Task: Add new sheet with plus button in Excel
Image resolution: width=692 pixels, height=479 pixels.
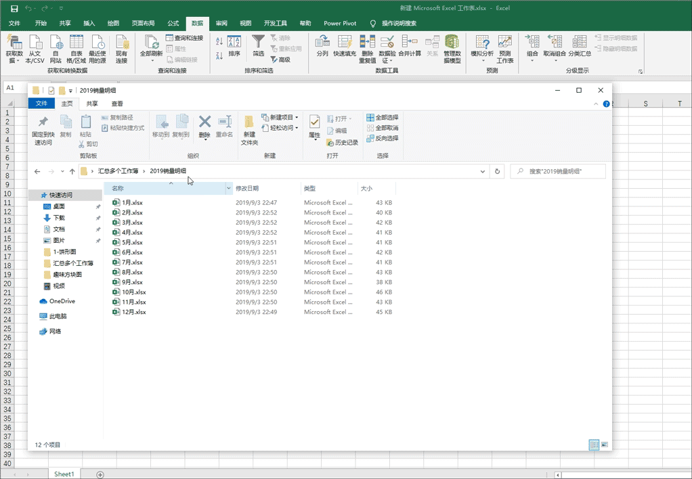Action: point(100,474)
